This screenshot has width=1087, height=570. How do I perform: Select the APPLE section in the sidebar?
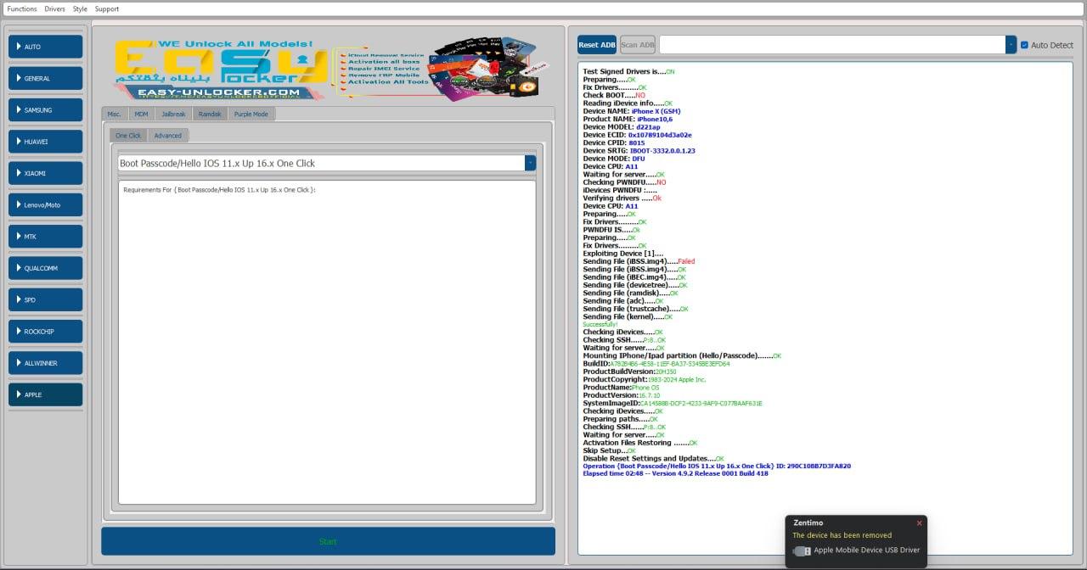tap(46, 394)
